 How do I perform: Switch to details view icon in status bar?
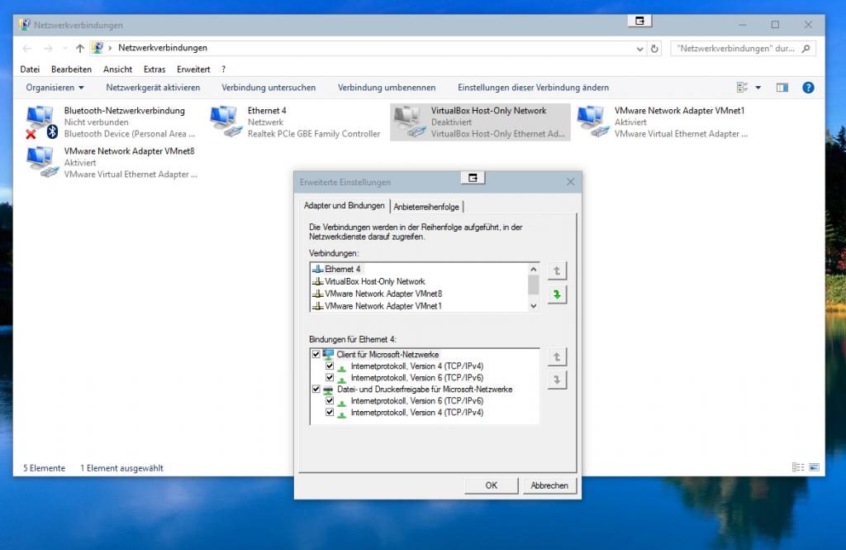pos(798,467)
